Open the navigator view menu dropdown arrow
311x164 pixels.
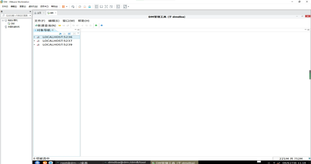pos(78,33)
